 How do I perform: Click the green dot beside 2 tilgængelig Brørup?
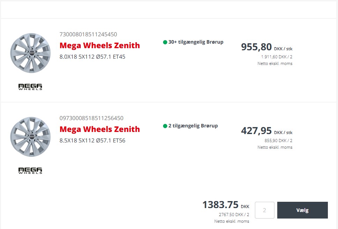[x=165, y=126]
